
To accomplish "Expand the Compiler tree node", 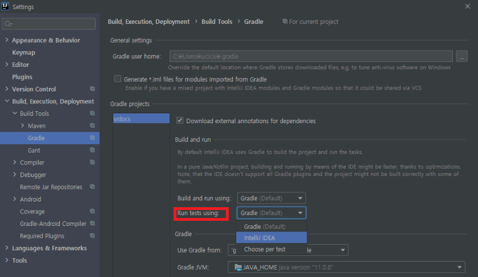I will pos(15,162).
